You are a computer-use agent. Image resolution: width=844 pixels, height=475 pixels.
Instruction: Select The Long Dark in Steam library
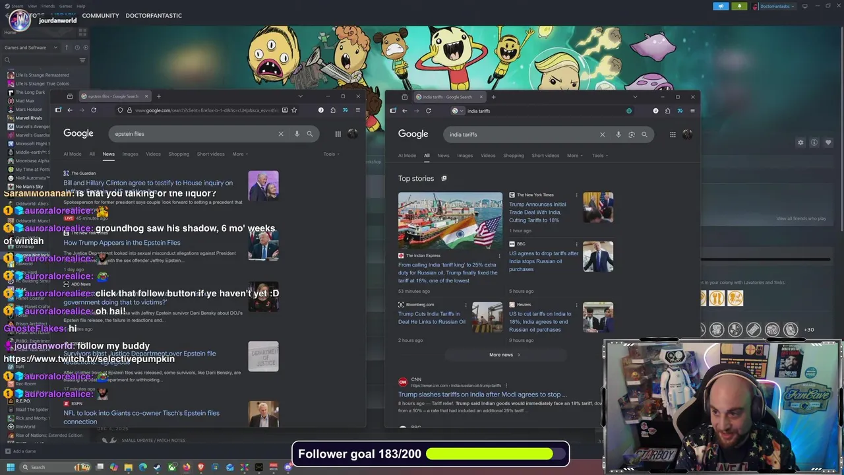coord(30,92)
